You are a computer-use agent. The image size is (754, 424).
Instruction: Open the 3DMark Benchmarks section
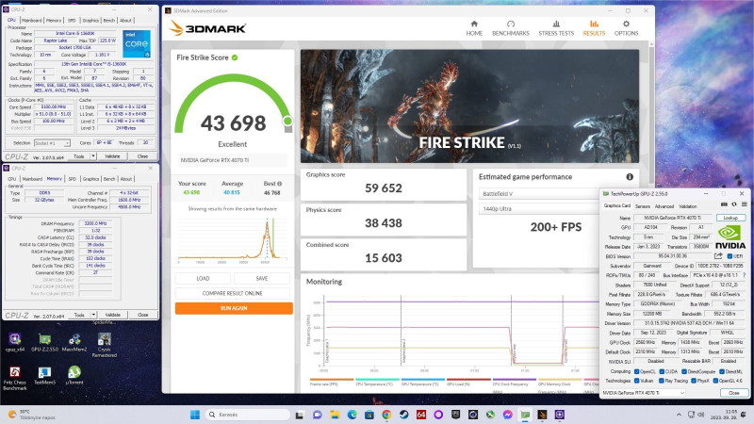tap(510, 28)
